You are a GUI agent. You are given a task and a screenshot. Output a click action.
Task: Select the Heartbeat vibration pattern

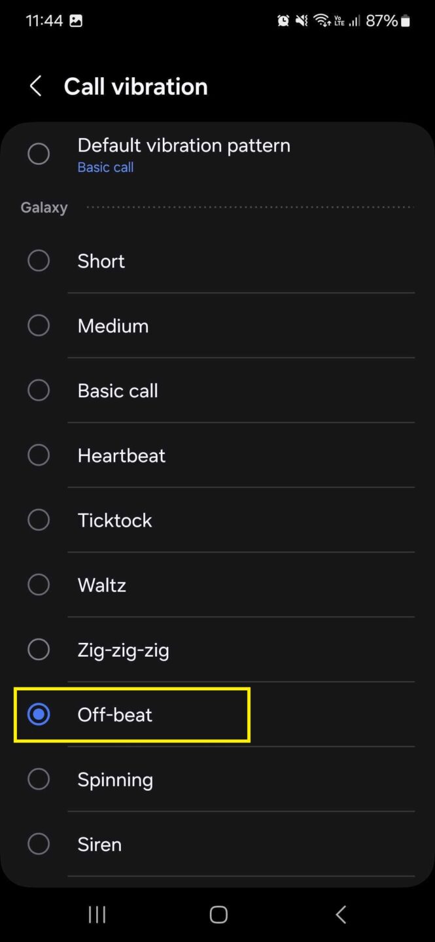39,455
